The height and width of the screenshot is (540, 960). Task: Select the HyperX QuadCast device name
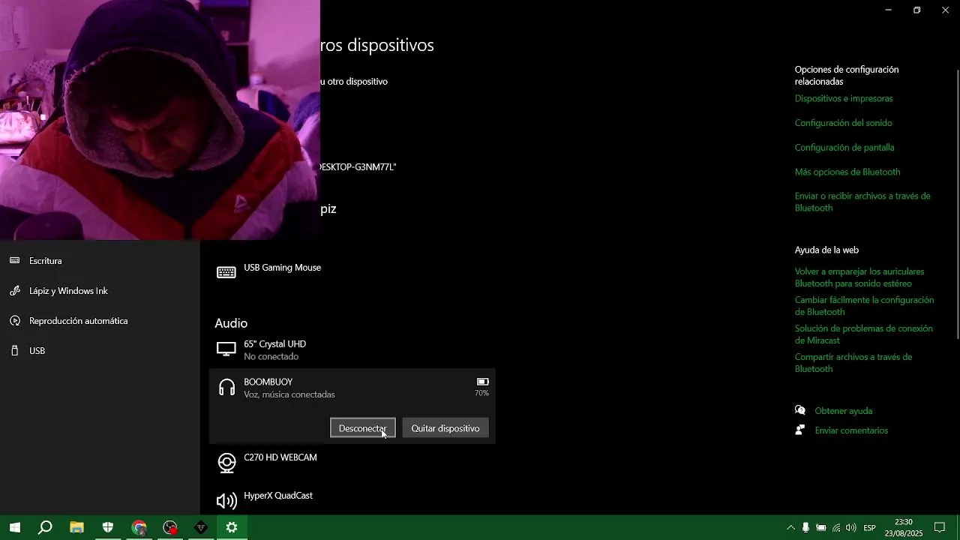point(277,496)
